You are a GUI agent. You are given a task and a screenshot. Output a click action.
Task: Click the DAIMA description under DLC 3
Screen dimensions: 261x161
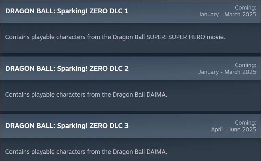(86, 151)
